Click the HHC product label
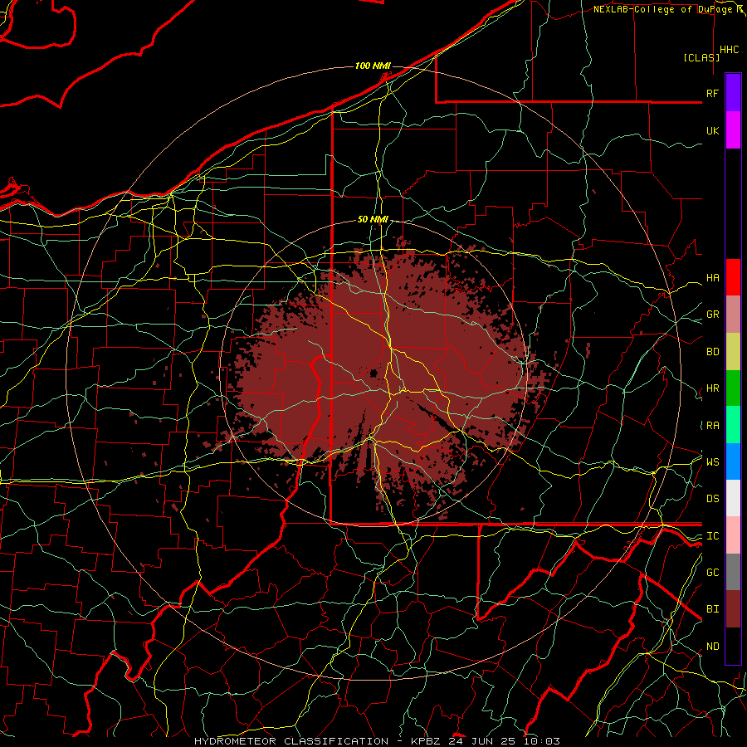Image resolution: width=747 pixels, height=747 pixels. click(730, 50)
